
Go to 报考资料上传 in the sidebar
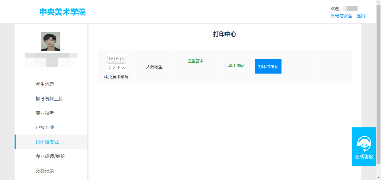49,99
